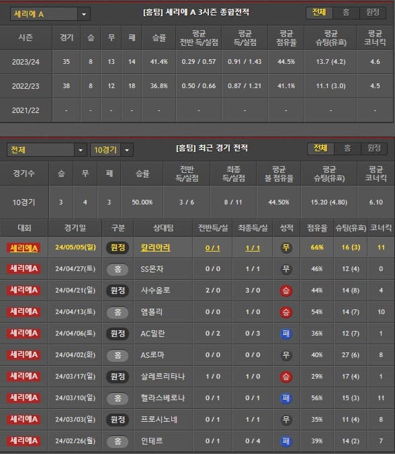Click the 홈 badge in the SS몬차 row

(118, 269)
